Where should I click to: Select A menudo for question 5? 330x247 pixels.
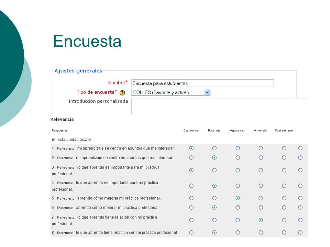(261, 198)
